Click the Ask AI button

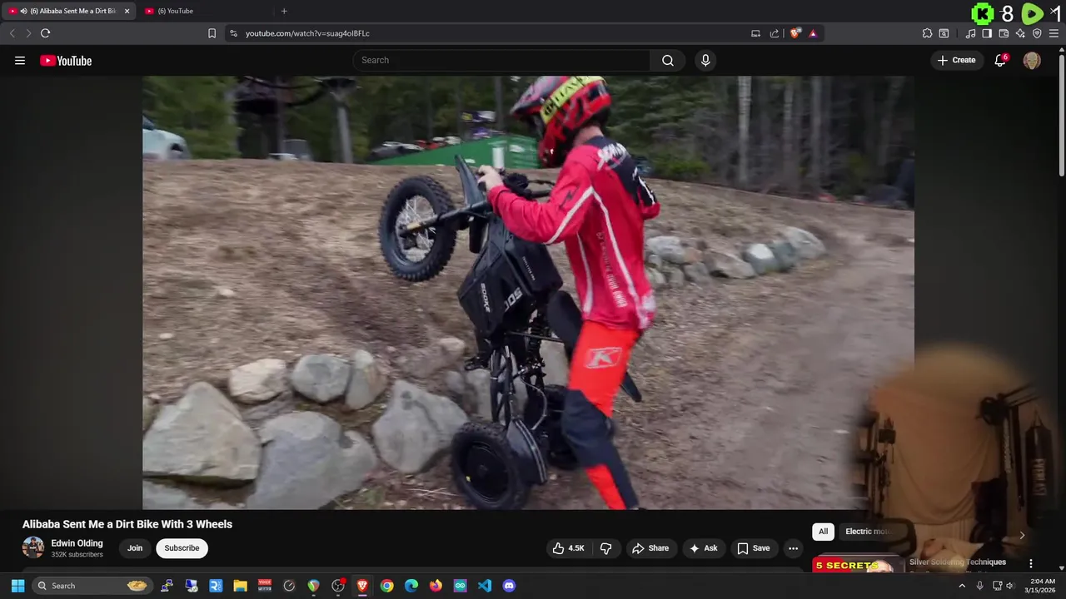[703, 548]
